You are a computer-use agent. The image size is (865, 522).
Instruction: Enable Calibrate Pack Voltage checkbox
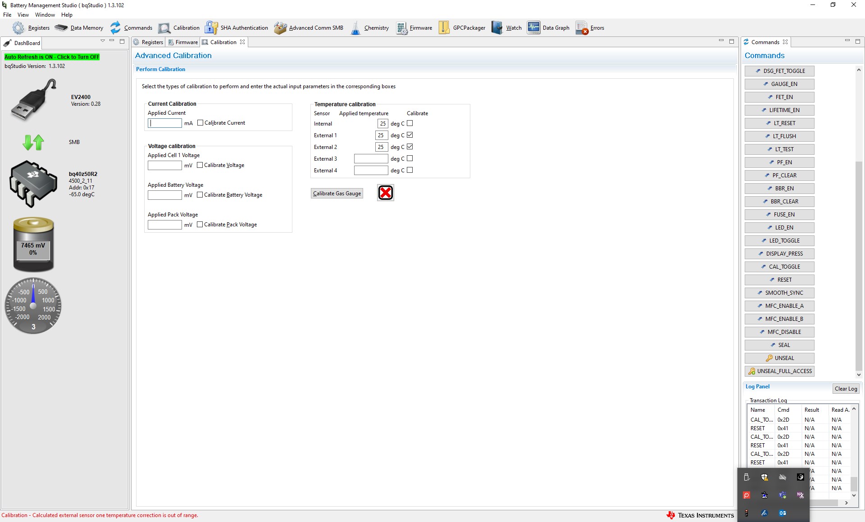pyautogui.click(x=200, y=225)
